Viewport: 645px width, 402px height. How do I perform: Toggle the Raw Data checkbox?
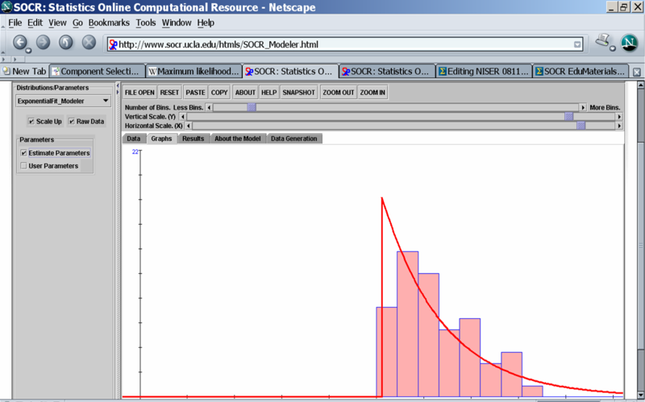tap(72, 122)
